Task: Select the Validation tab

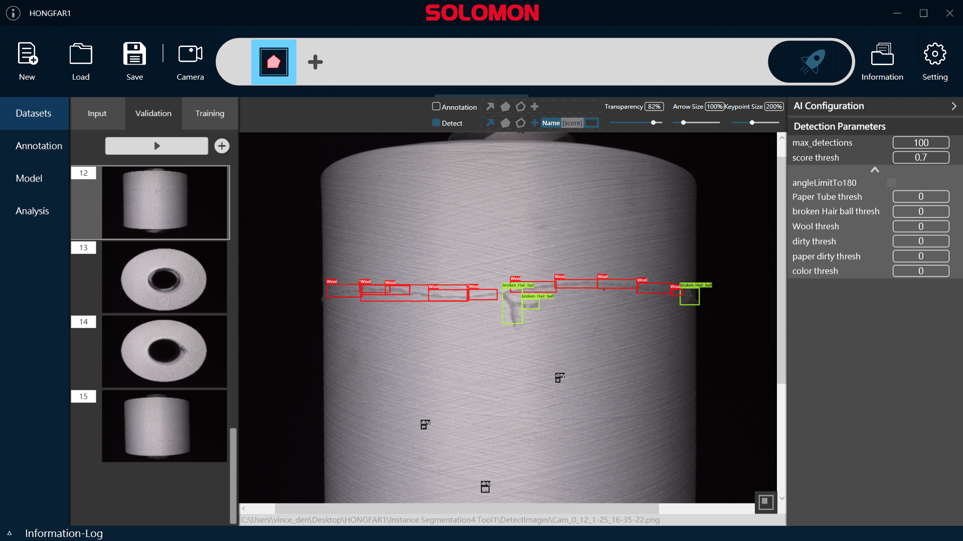Action: click(153, 113)
